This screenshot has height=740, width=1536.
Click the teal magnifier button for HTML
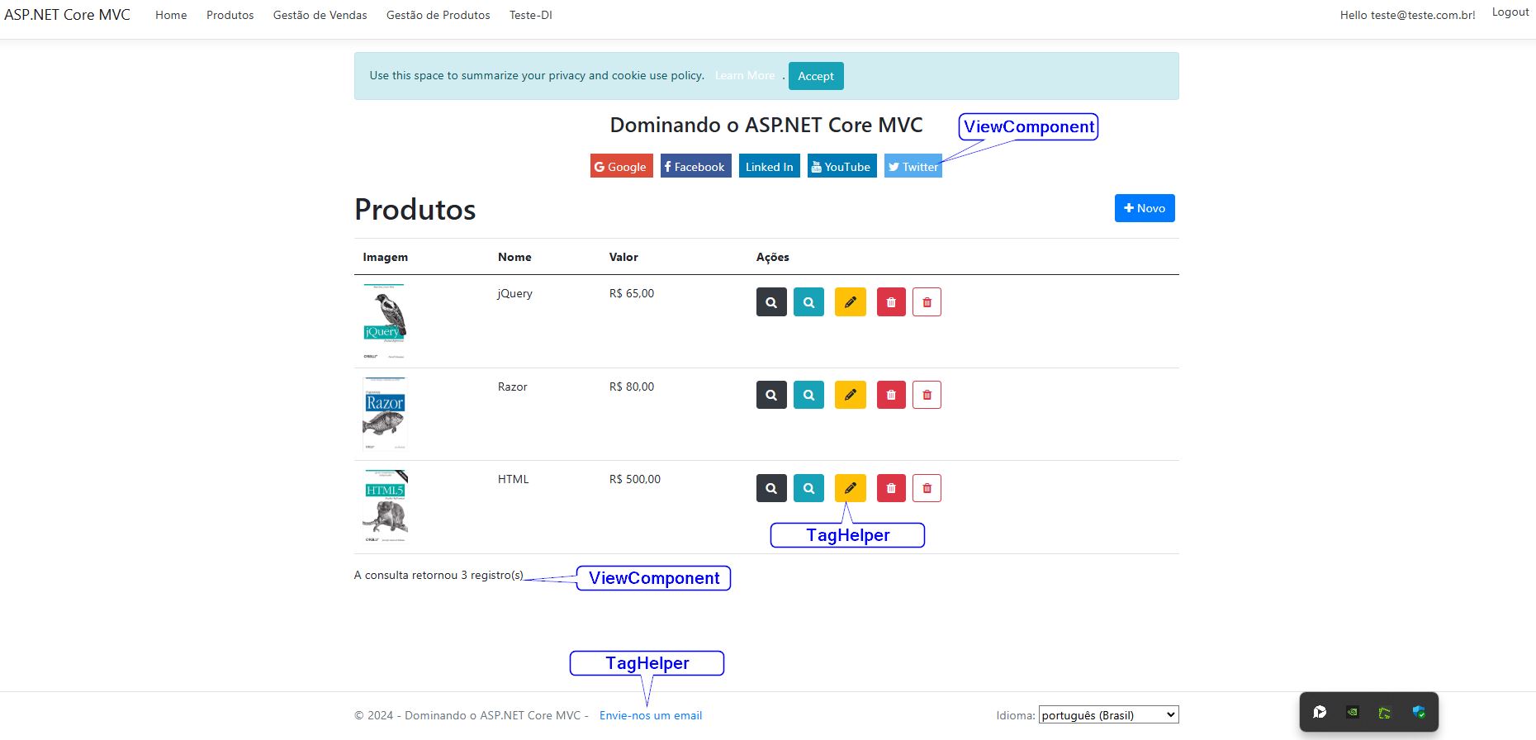click(x=808, y=488)
